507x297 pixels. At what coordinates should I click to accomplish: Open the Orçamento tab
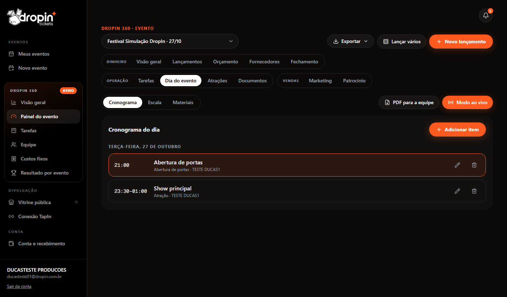click(x=226, y=62)
